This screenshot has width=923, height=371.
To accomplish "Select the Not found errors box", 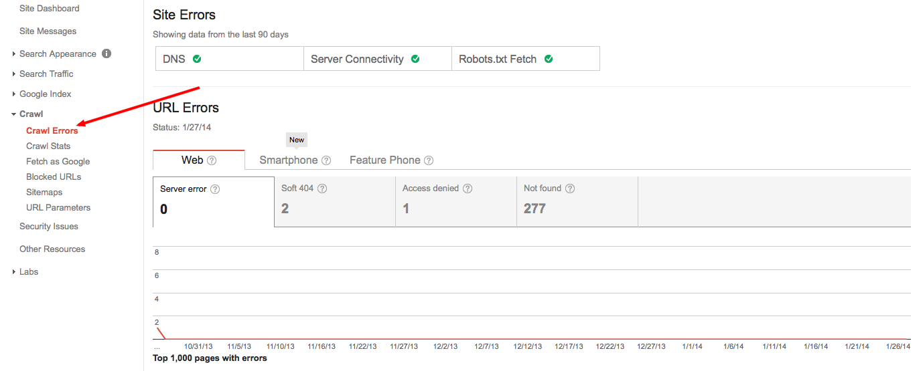I will [x=577, y=201].
